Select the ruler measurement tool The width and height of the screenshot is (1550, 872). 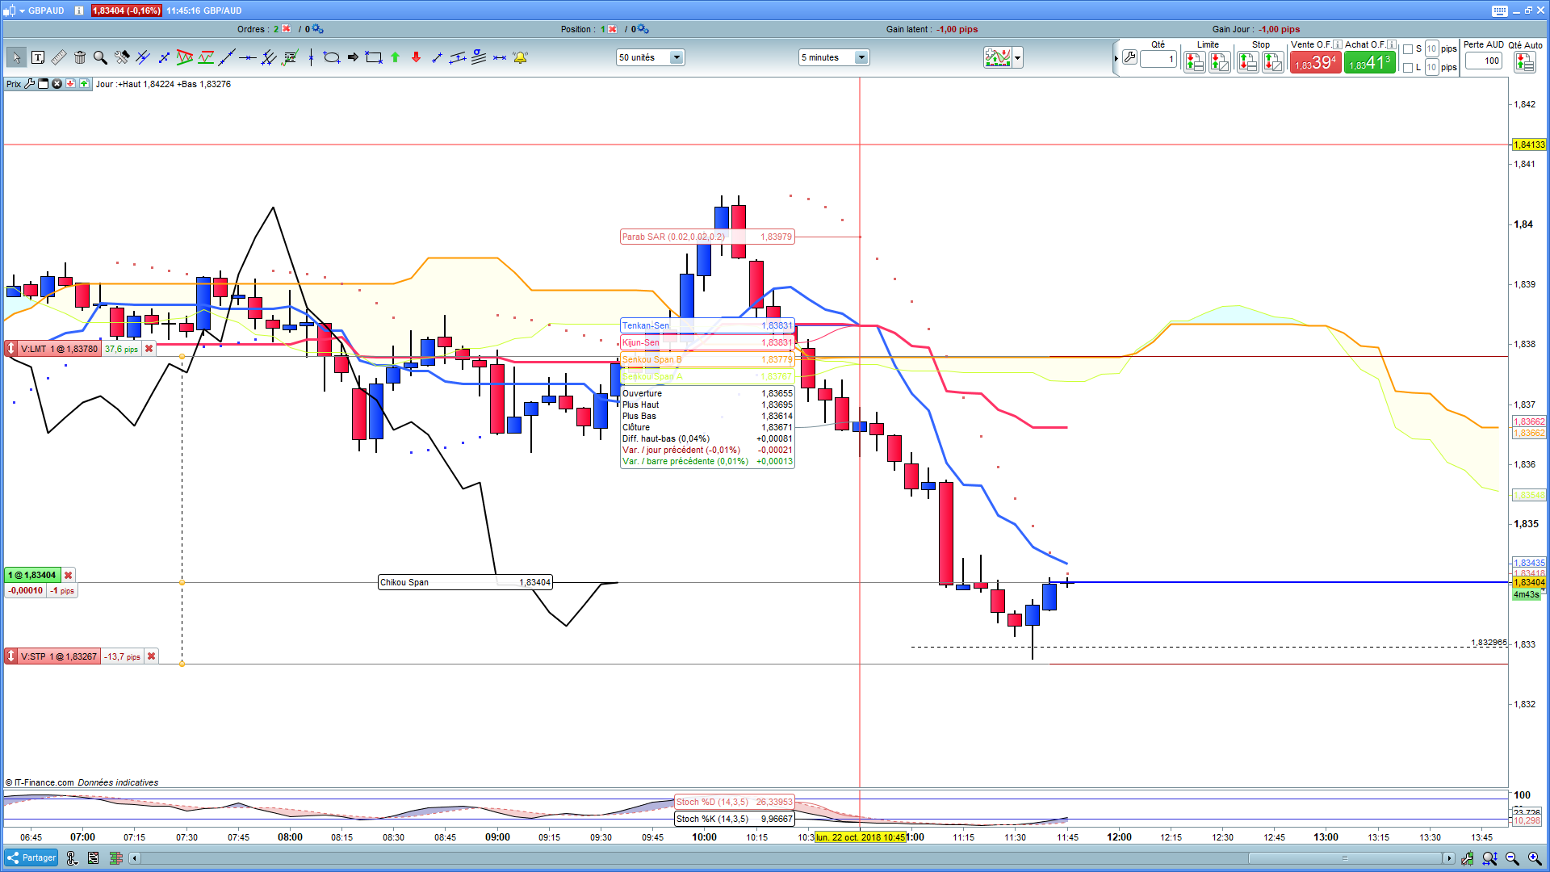coord(59,57)
